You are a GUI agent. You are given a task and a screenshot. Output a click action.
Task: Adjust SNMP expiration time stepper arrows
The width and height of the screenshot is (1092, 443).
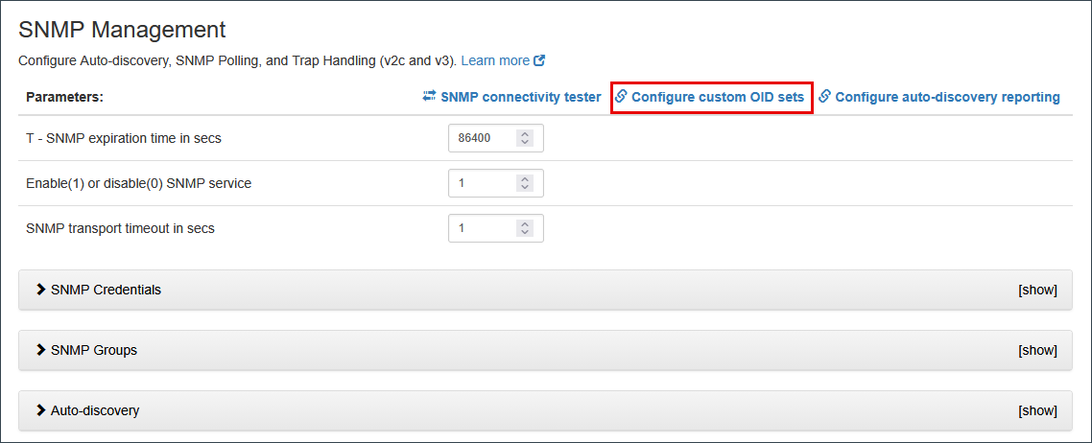(x=525, y=138)
